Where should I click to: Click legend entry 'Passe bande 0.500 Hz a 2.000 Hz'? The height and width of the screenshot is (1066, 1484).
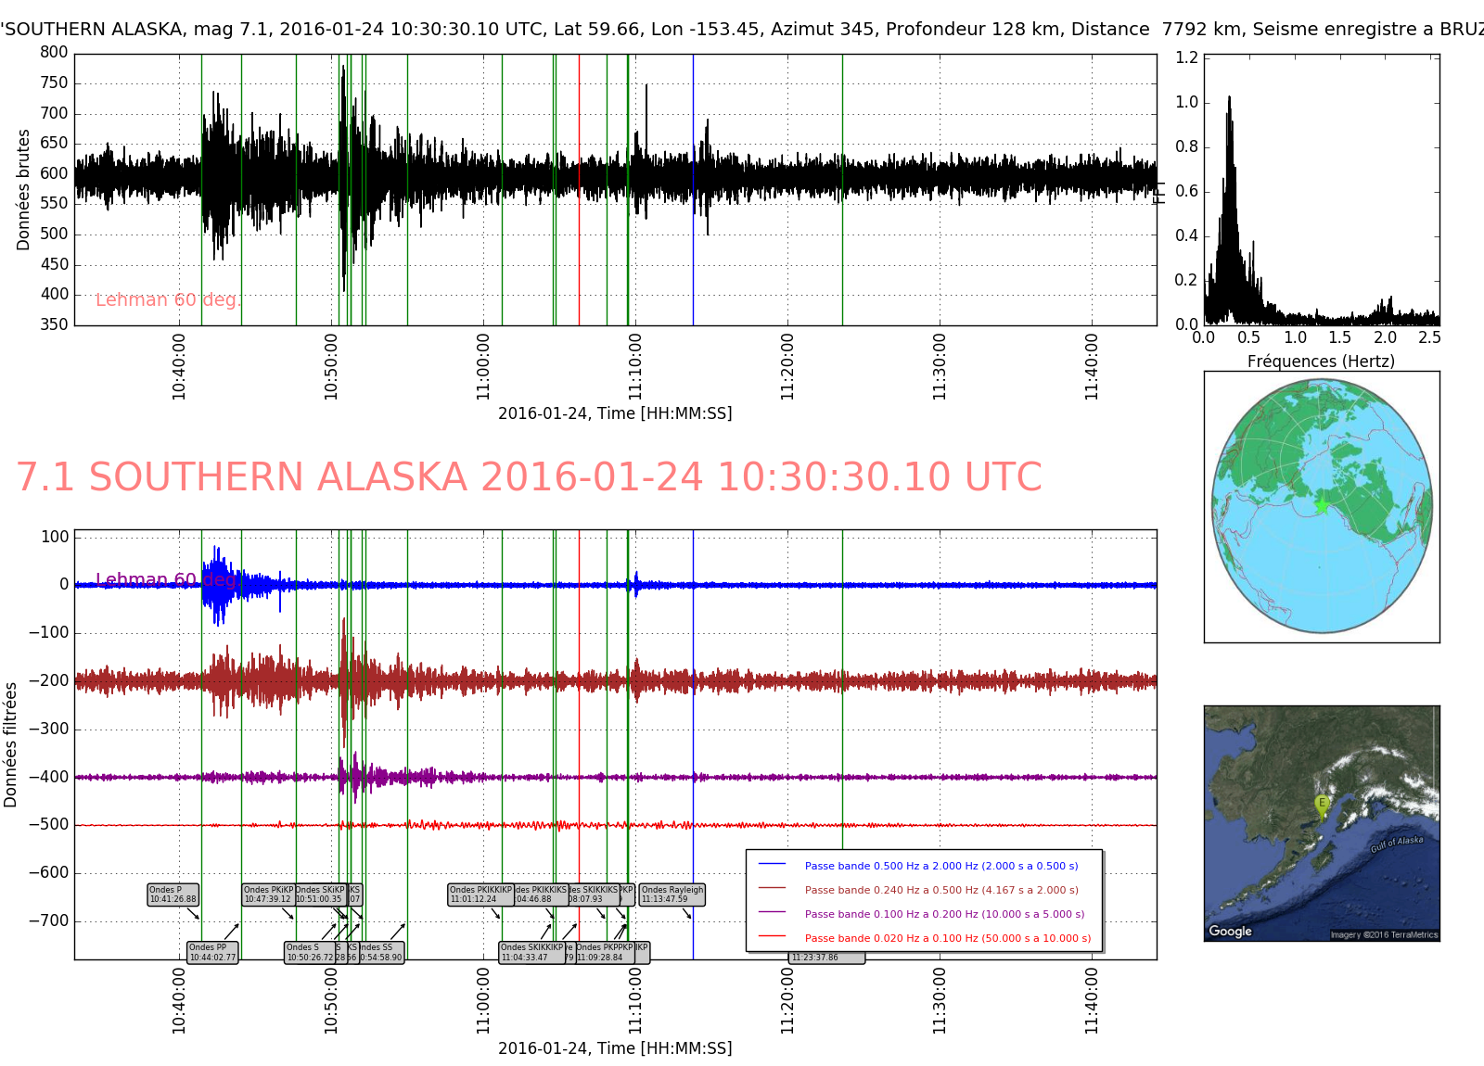click(x=941, y=866)
